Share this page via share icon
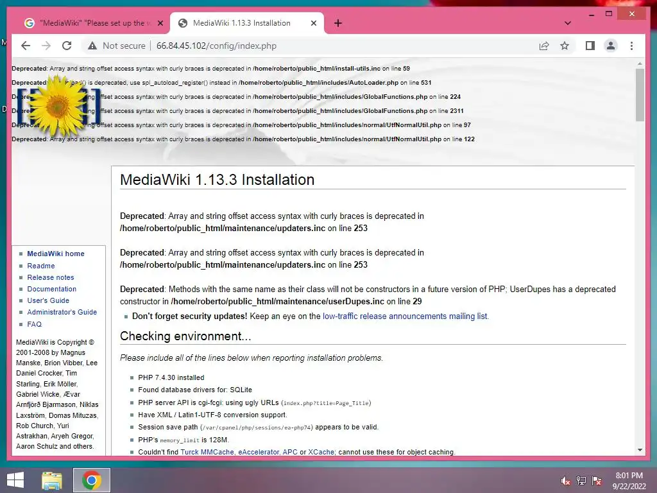Screen dimensions: 657x493 click(x=544, y=46)
